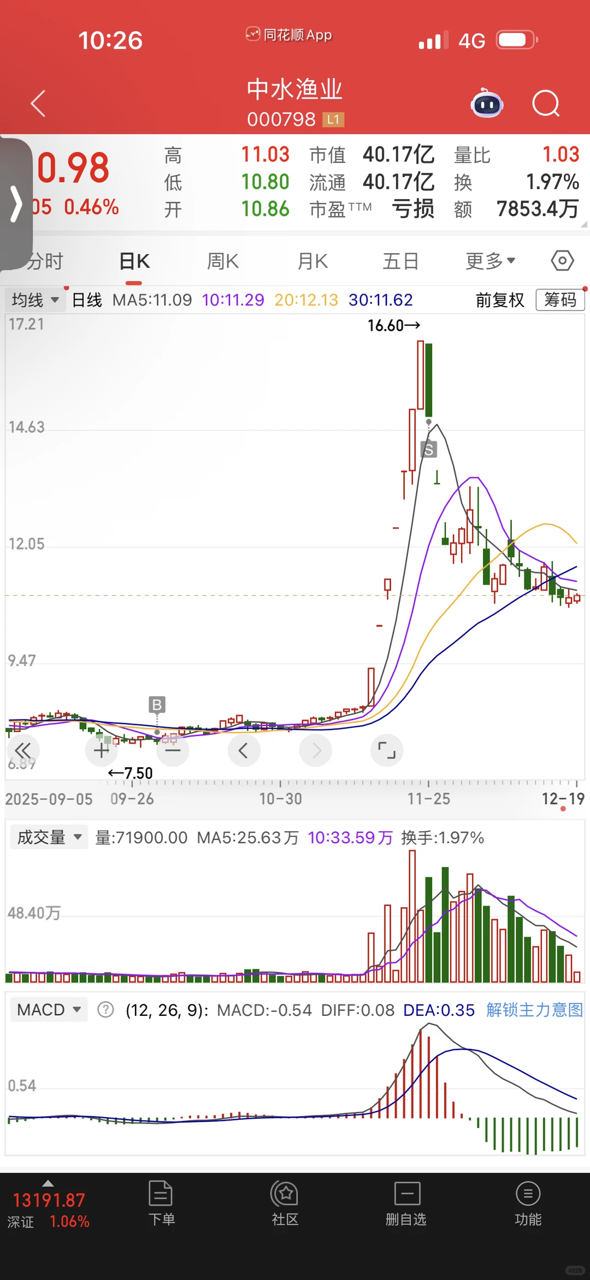
Task: Open the AI robot assistant
Action: [x=487, y=103]
